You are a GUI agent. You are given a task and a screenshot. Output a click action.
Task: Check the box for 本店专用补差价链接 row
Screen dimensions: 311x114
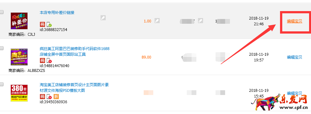[2, 12]
